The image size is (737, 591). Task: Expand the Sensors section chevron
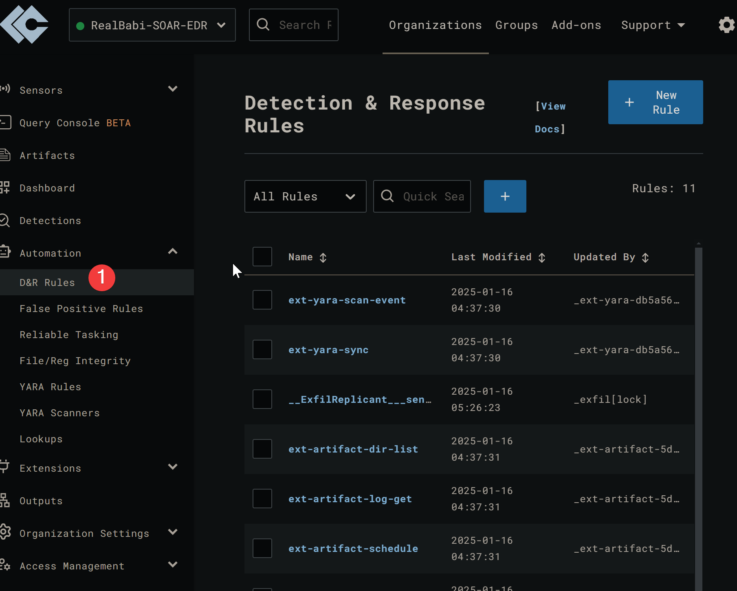point(173,89)
